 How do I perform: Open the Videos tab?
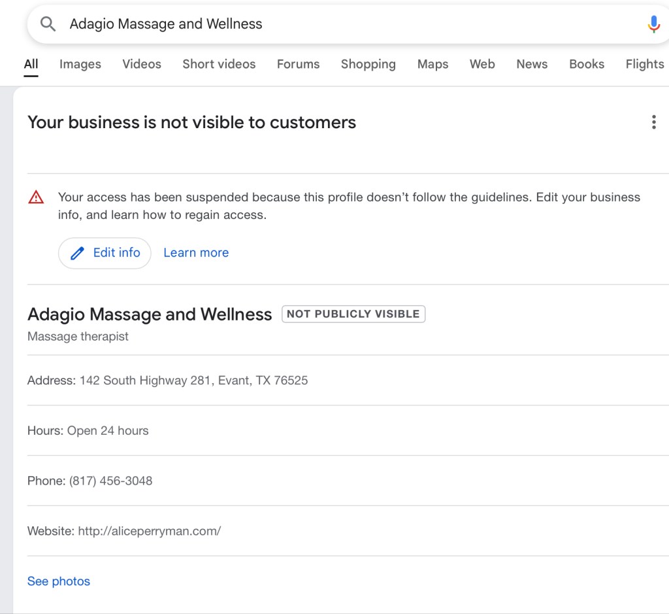142,64
